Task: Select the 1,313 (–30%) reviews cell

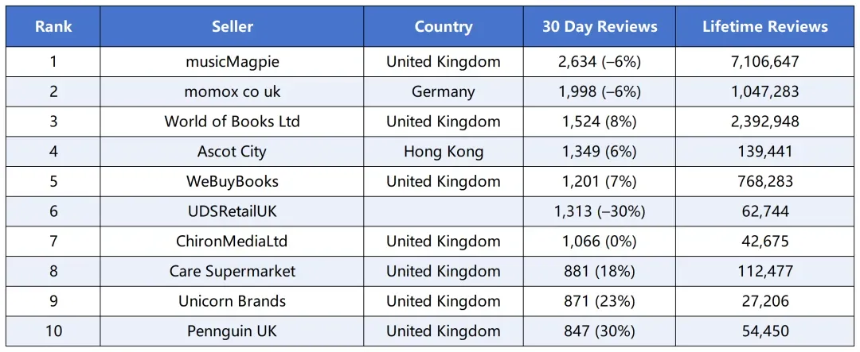Action: pyautogui.click(x=600, y=211)
